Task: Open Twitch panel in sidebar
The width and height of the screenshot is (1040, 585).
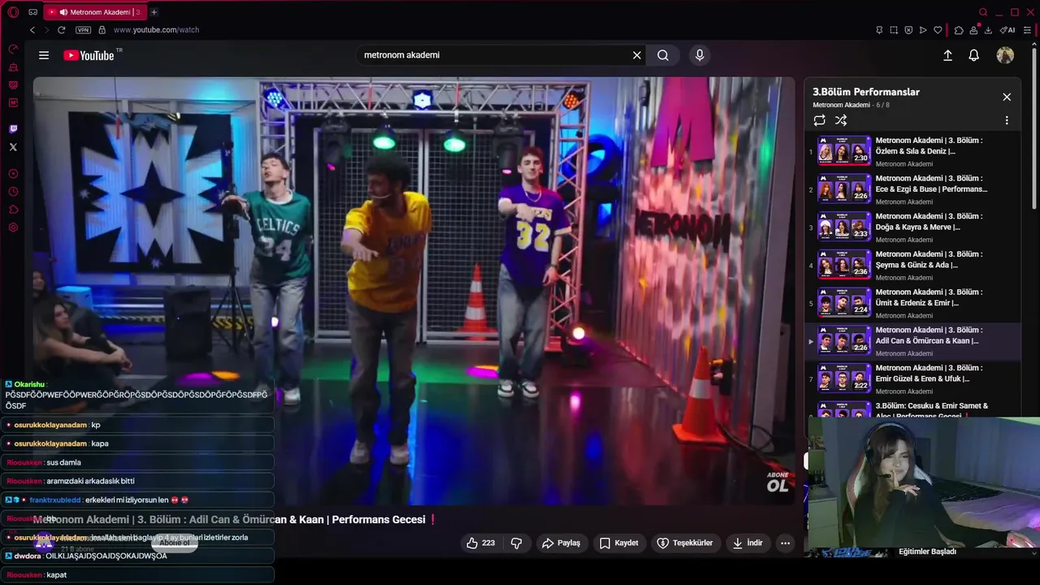Action: [x=13, y=128]
